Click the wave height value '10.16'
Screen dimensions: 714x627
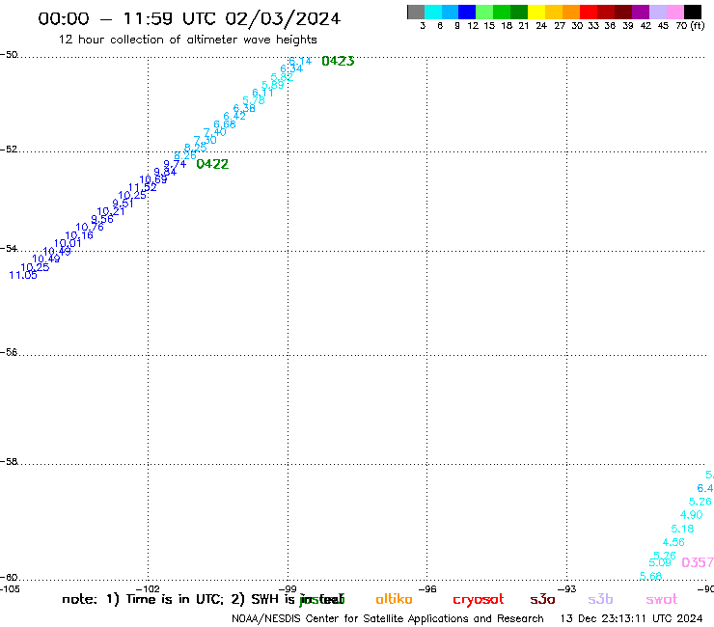coord(79,235)
